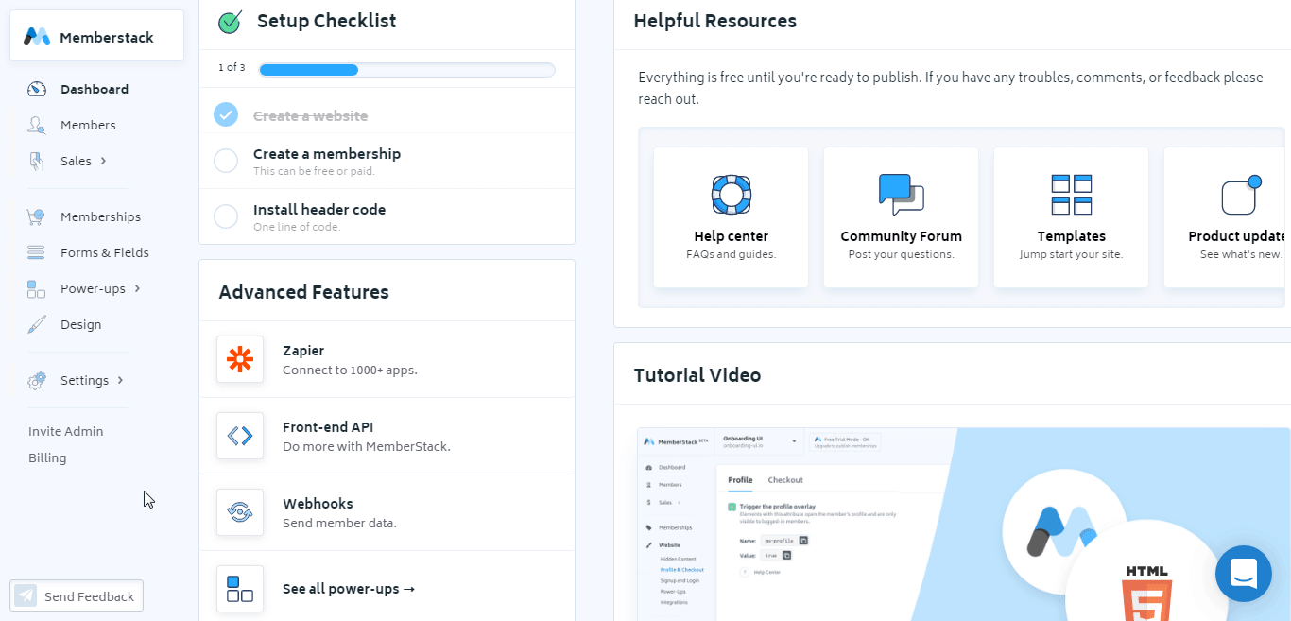Click the Power-ups squares icon
The width and height of the screenshot is (1291, 621).
36,288
